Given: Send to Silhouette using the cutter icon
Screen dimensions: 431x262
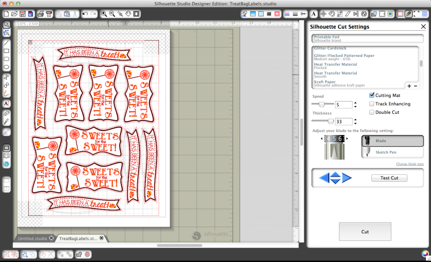Looking at the screenshot, I should point(49,14).
